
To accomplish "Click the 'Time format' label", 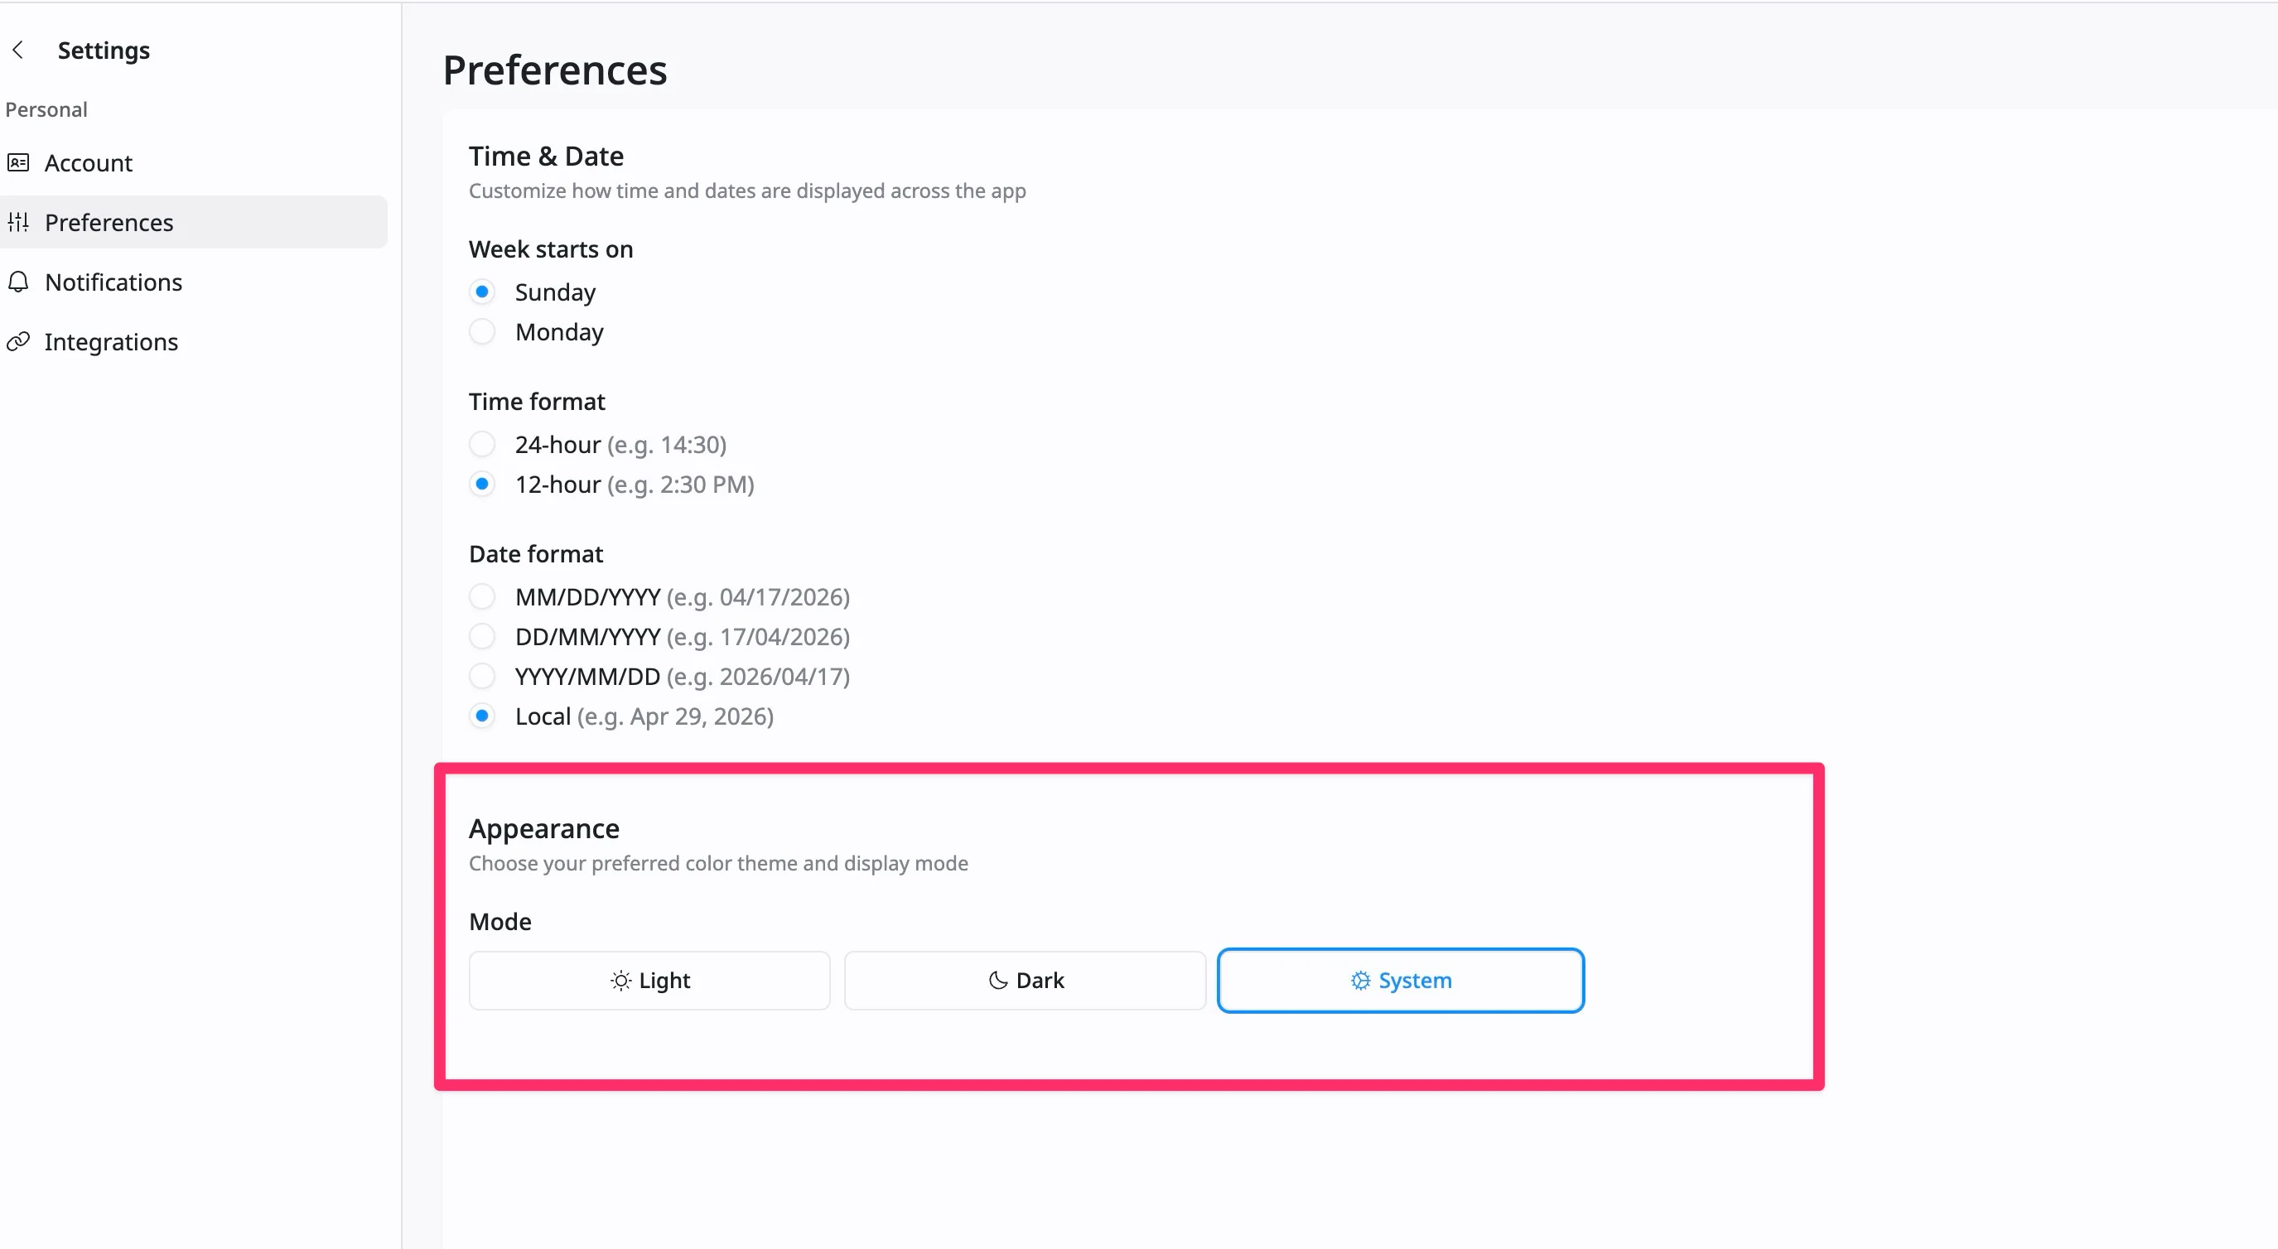I will click(537, 403).
